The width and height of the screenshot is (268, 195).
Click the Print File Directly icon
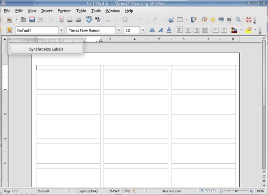70,19
